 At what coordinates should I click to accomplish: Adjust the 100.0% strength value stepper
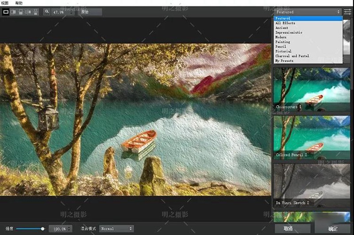coord(69,229)
